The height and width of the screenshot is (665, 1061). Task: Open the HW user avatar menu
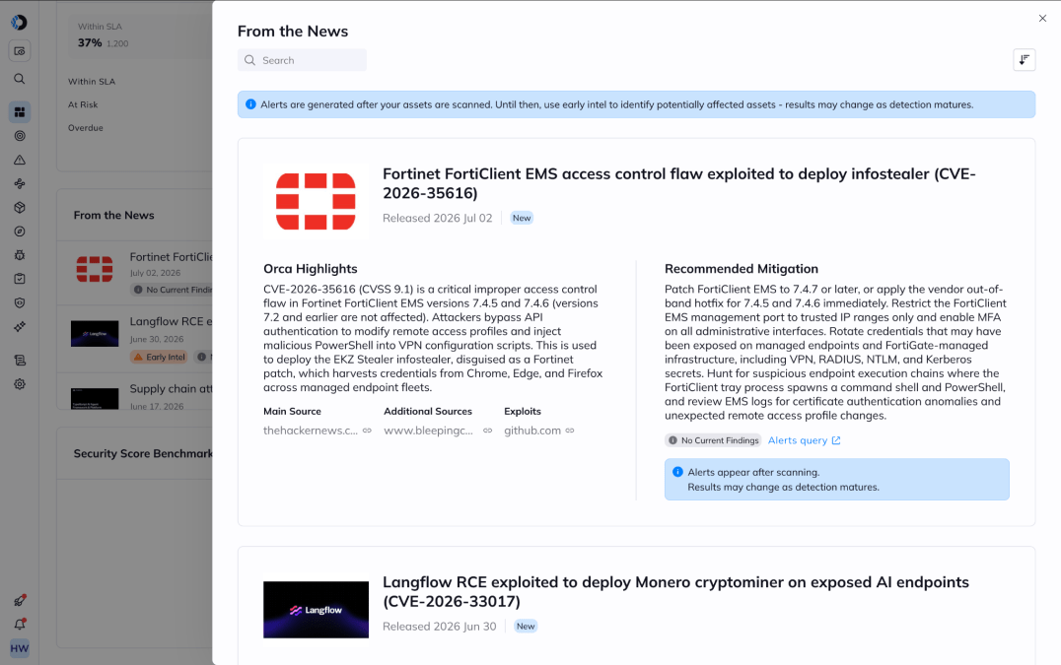[20, 649]
